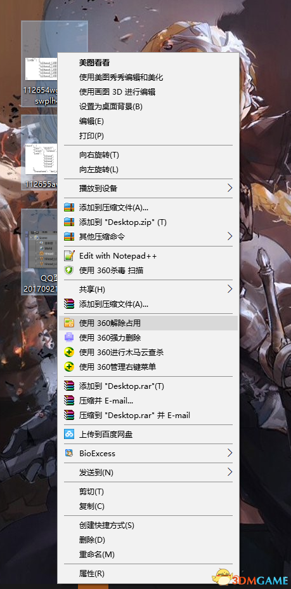Expand the 播放到设备 submenu arrow
The height and width of the screenshot is (589, 291).
point(230,188)
